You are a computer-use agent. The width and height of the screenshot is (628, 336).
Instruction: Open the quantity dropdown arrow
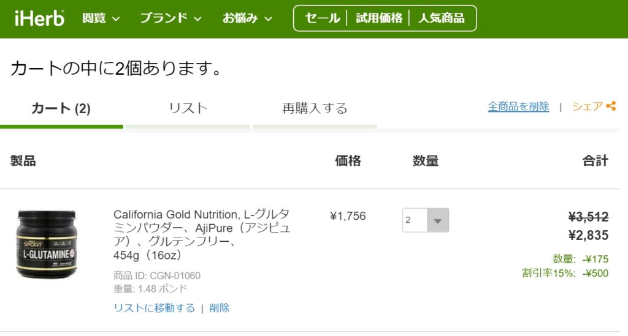tap(438, 220)
